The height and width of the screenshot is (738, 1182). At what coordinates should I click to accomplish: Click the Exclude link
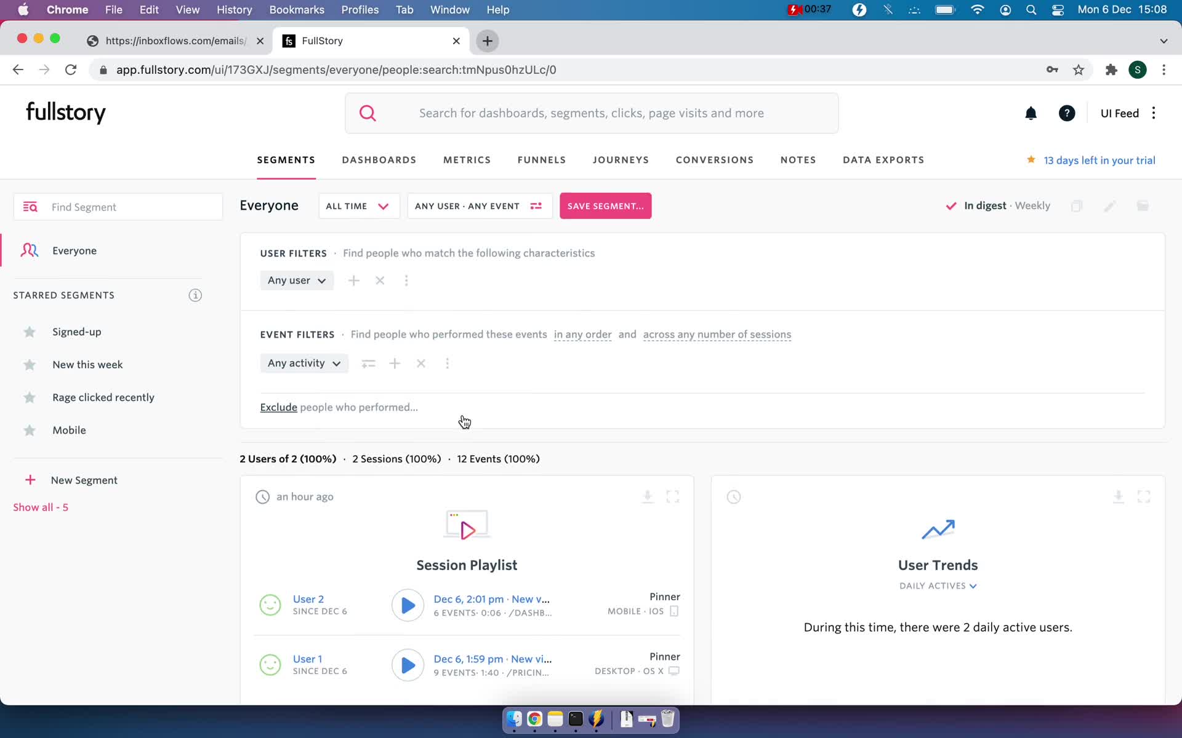(278, 407)
